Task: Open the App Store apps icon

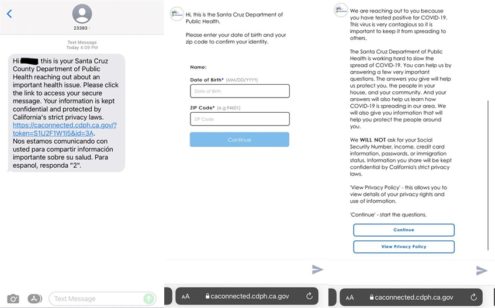Action: click(x=34, y=298)
